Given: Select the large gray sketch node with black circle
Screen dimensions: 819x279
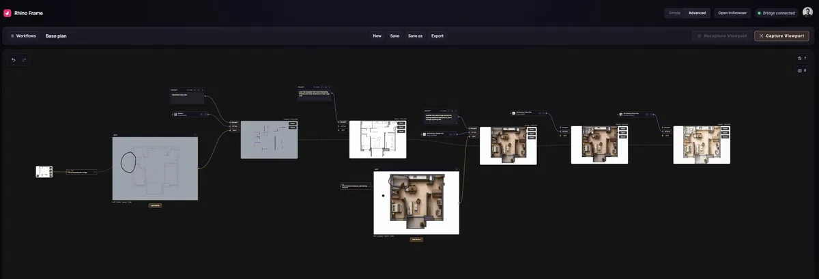Looking at the screenshot, I should point(155,168).
